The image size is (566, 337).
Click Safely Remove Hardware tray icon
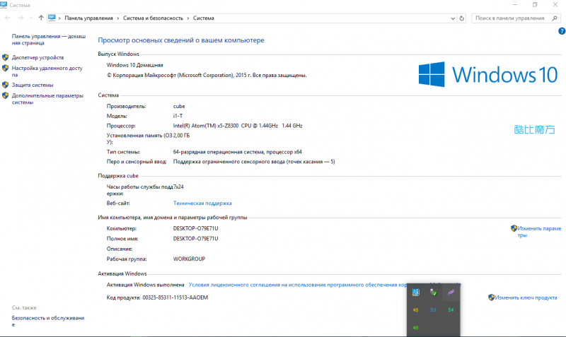433,292
